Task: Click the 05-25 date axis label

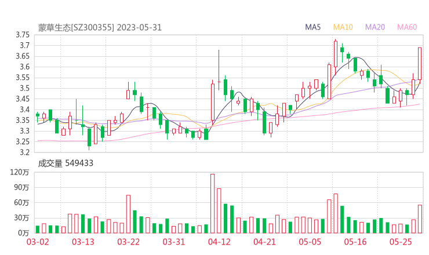Action: coord(401,242)
